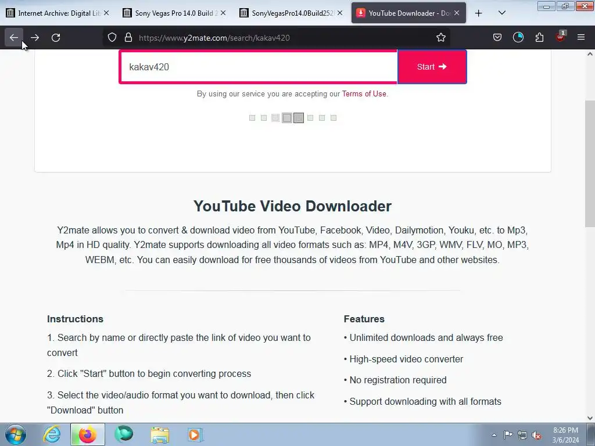Open the network status tray icon

tap(522, 435)
